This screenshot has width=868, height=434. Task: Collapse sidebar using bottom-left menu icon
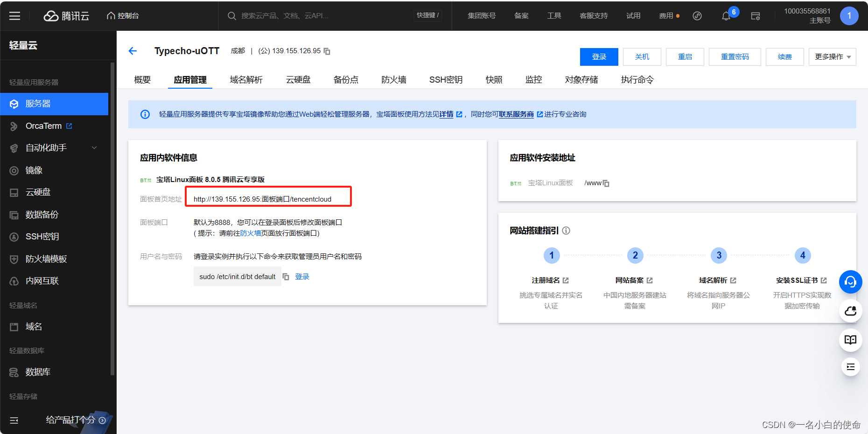(14, 420)
